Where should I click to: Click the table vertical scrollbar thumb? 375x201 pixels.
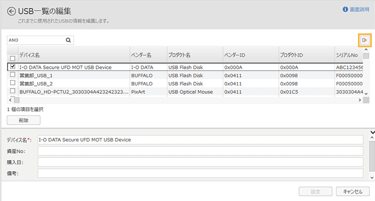coord(366,56)
